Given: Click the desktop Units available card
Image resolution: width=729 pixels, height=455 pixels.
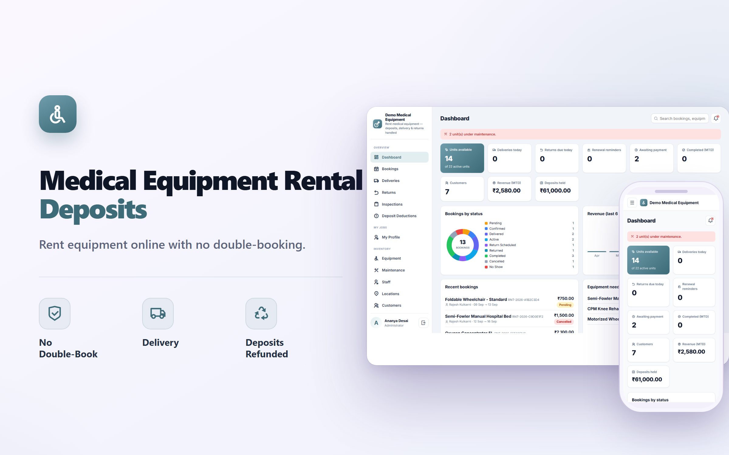Looking at the screenshot, I should tap(462, 158).
